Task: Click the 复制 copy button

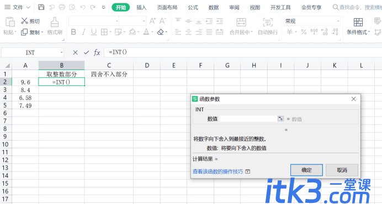Action: (31, 32)
